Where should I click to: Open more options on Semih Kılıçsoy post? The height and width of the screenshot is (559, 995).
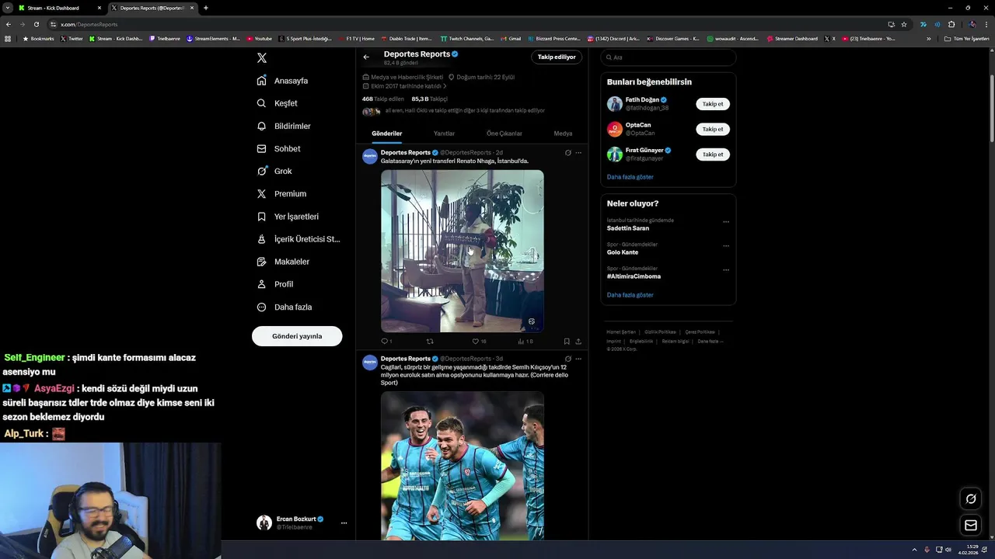[578, 359]
